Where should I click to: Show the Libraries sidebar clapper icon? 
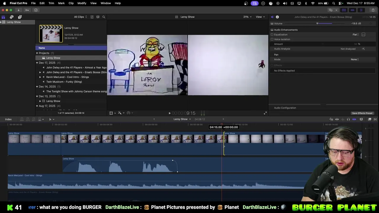[3, 17]
